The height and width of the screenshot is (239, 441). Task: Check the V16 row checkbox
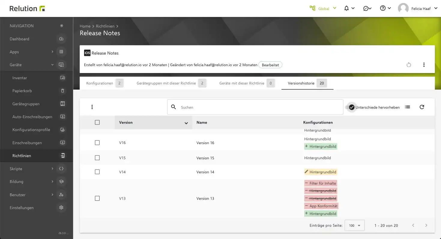point(97,143)
